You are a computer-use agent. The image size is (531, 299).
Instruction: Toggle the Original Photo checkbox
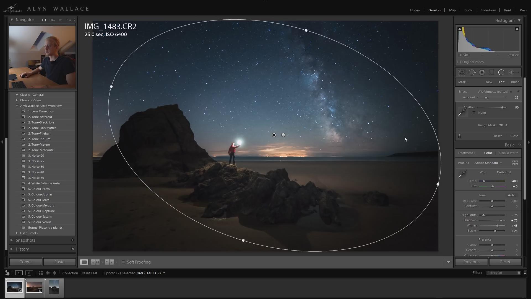(459, 62)
